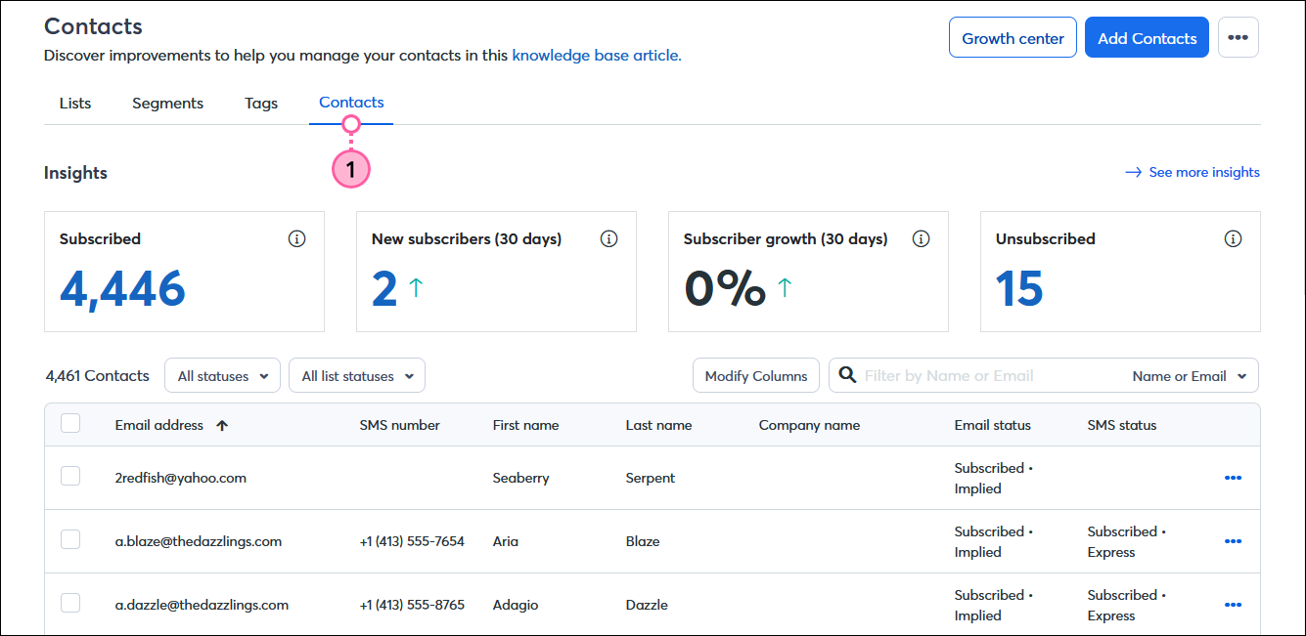Click the last name Serpent
Screen dimensions: 1306x636
pyautogui.click(x=651, y=478)
